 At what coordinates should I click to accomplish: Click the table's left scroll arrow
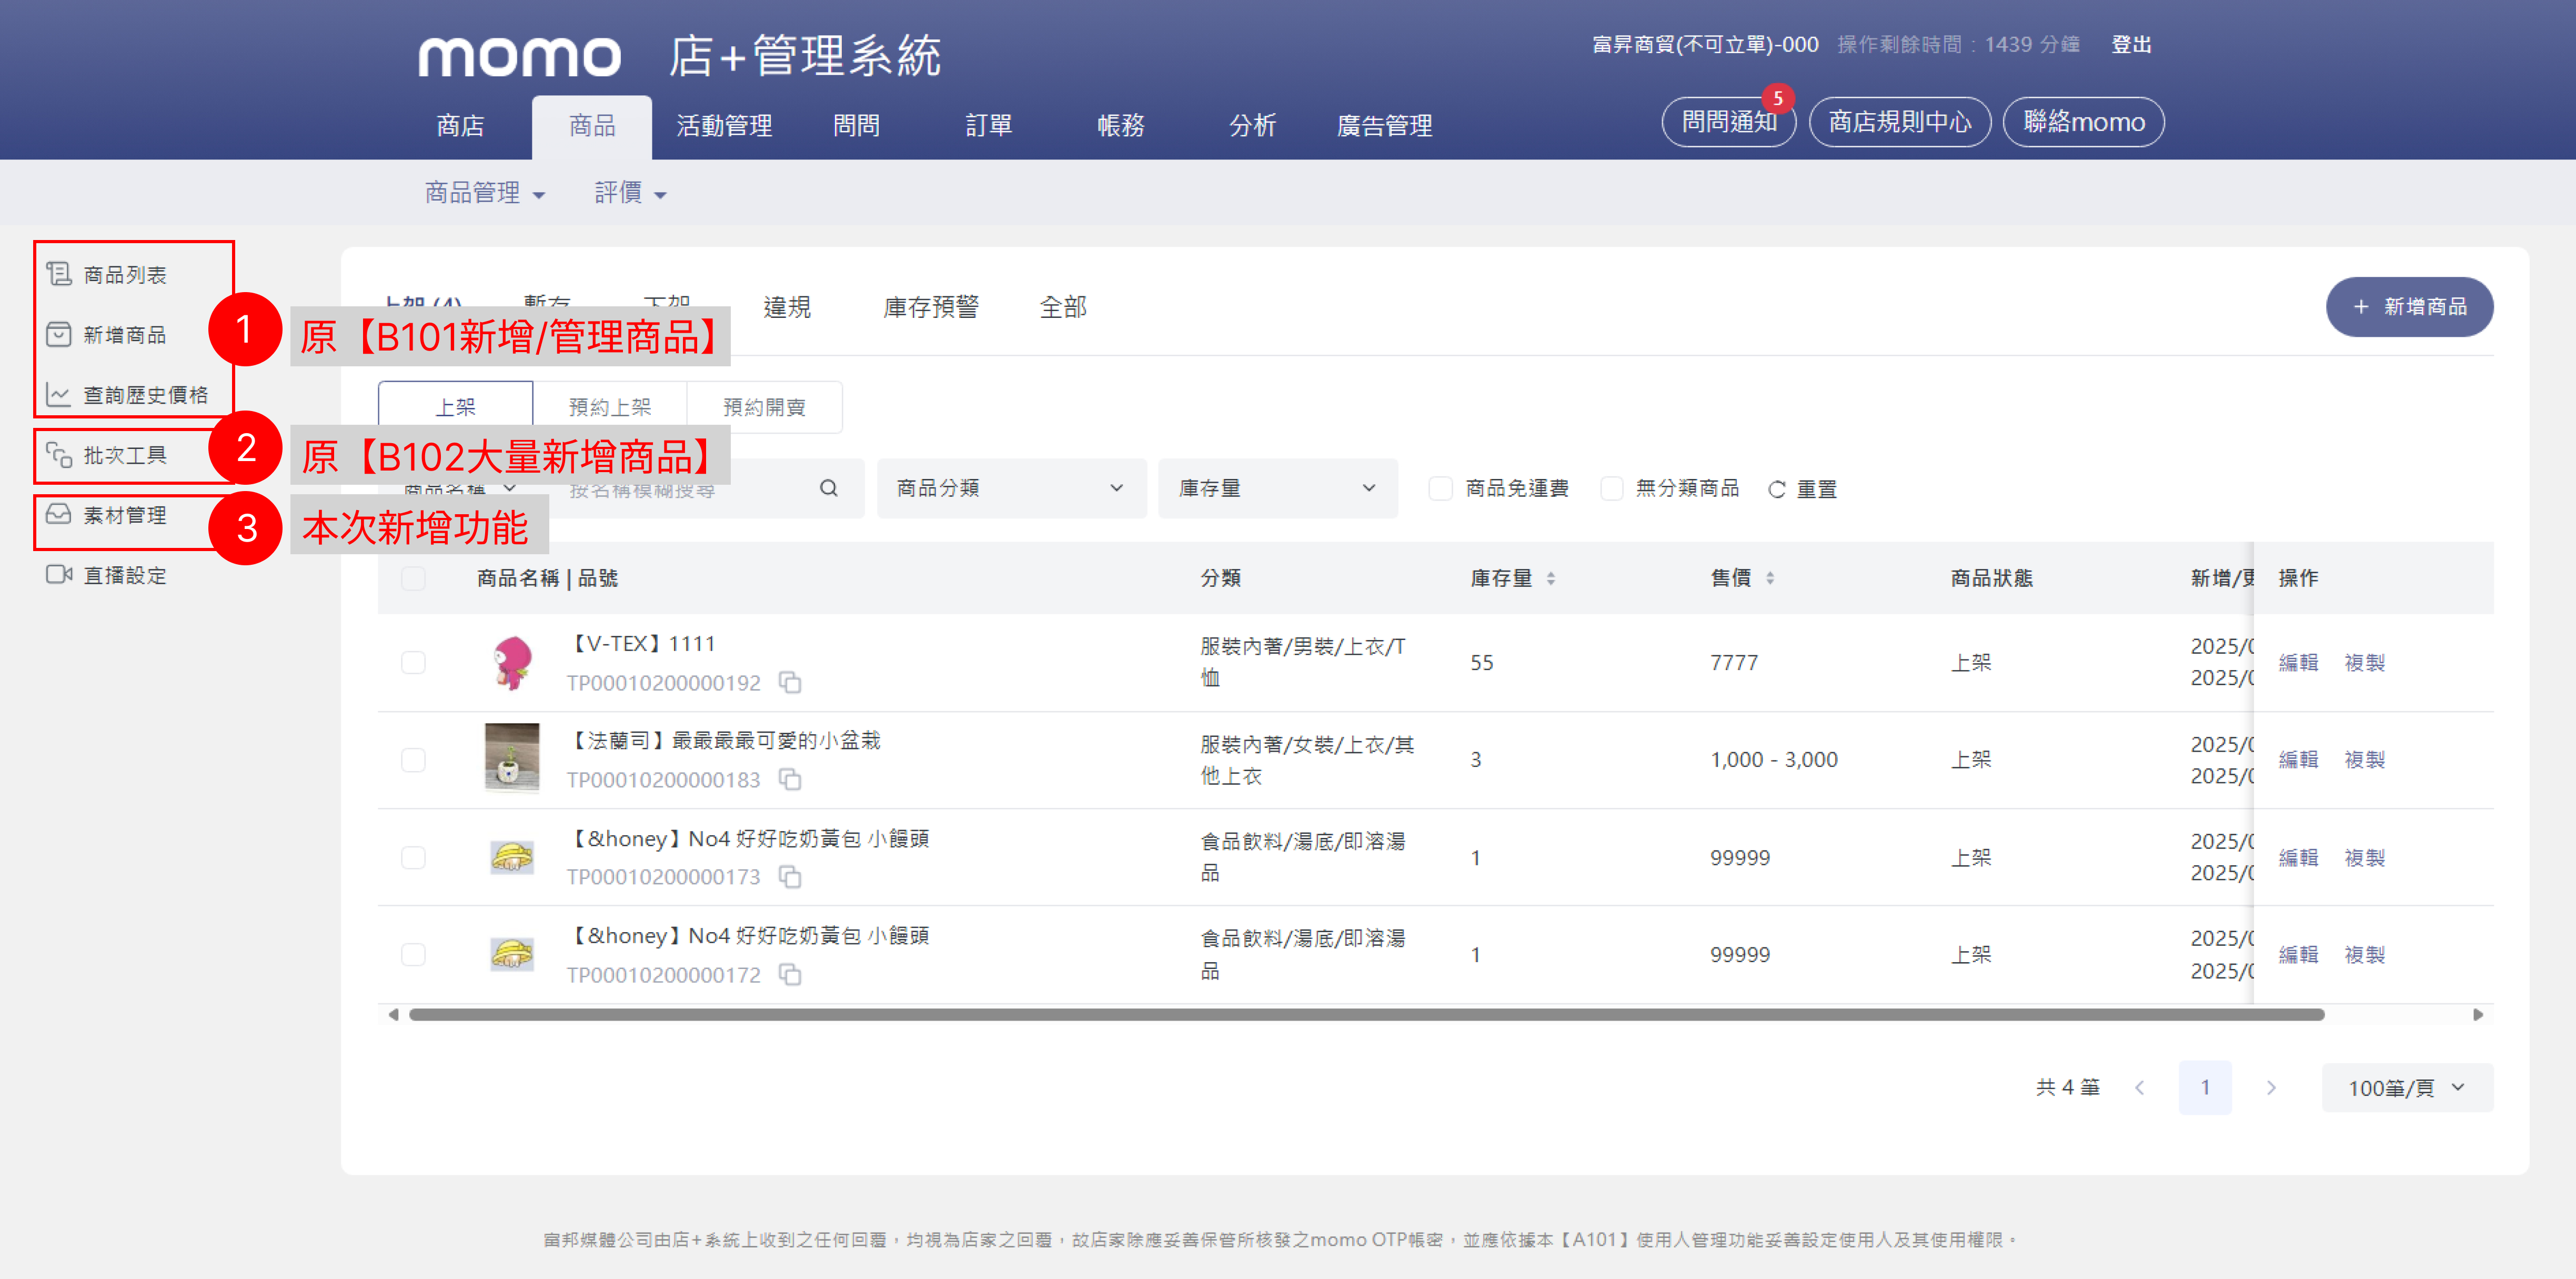click(x=394, y=1014)
